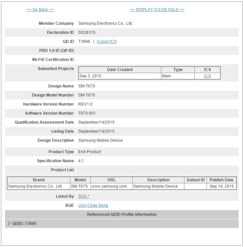
Task: Open the ICS link in Subsetted Projects
Action: click(x=207, y=76)
